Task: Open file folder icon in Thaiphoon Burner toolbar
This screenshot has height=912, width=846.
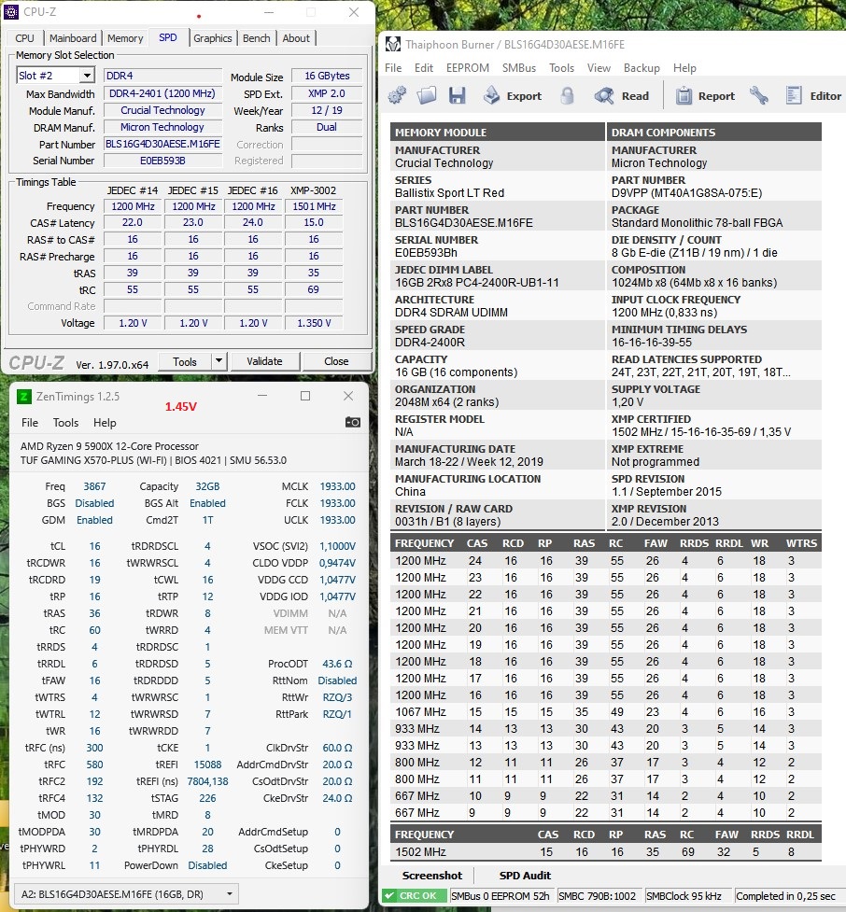Action: [x=427, y=95]
